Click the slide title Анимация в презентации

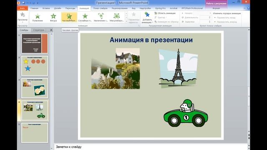pos(151,40)
